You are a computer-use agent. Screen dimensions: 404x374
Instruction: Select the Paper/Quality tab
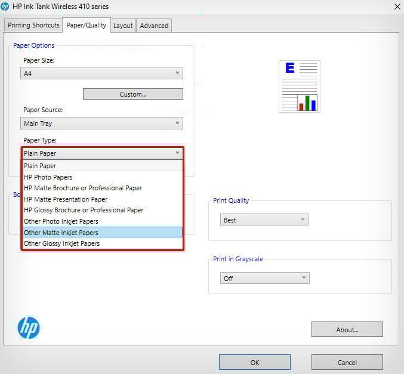[x=87, y=25]
